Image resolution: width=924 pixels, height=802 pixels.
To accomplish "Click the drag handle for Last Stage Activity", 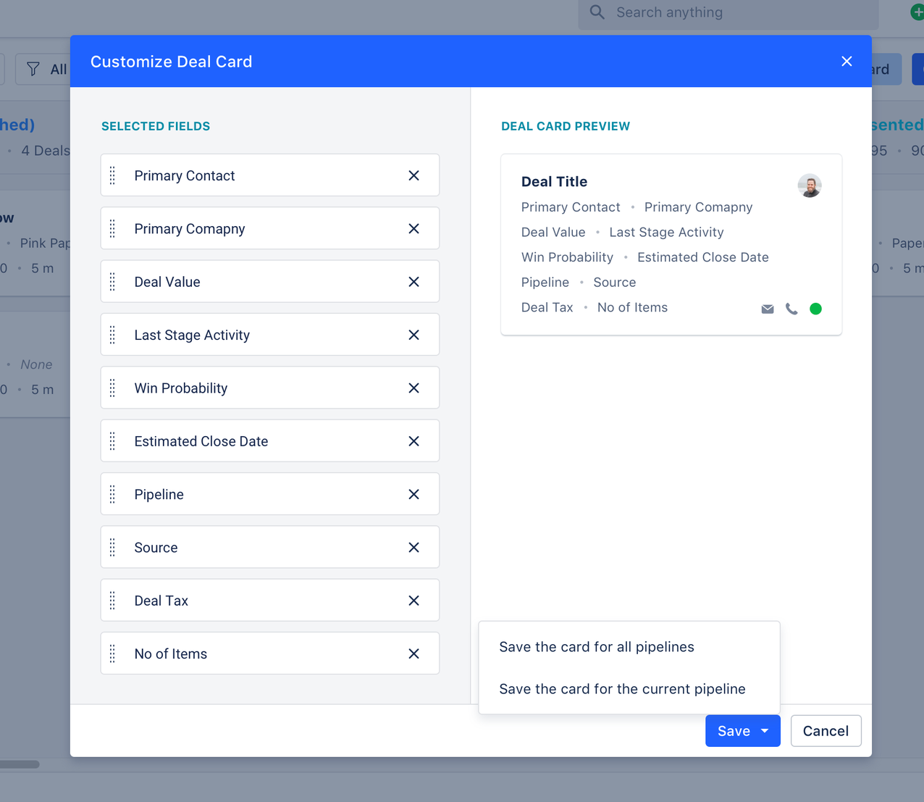I will coord(112,335).
